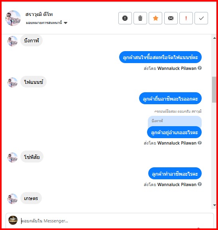Click sender name Wannaluck Pilawan under first reply
Image resolution: width=218 pixels, height=230 pixels.
(177, 68)
